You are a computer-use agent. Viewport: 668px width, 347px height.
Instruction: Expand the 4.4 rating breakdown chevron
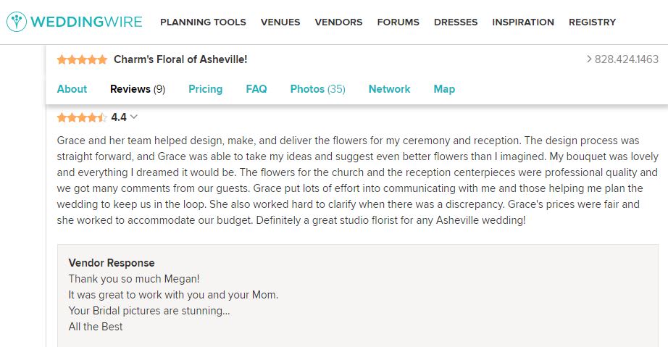[133, 117]
